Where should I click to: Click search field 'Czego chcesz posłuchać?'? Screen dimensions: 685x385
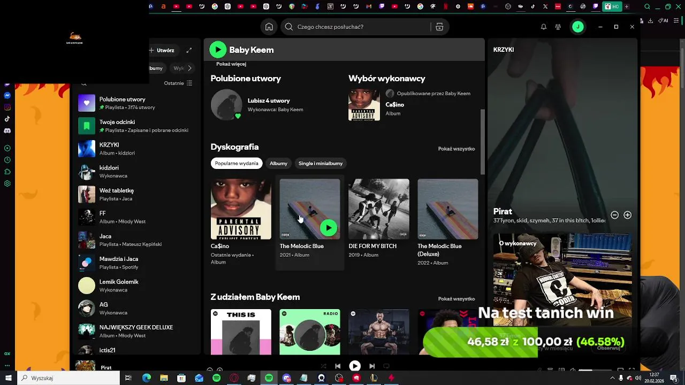click(356, 27)
